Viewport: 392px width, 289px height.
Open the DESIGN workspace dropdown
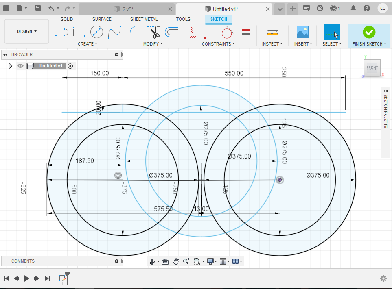26,31
